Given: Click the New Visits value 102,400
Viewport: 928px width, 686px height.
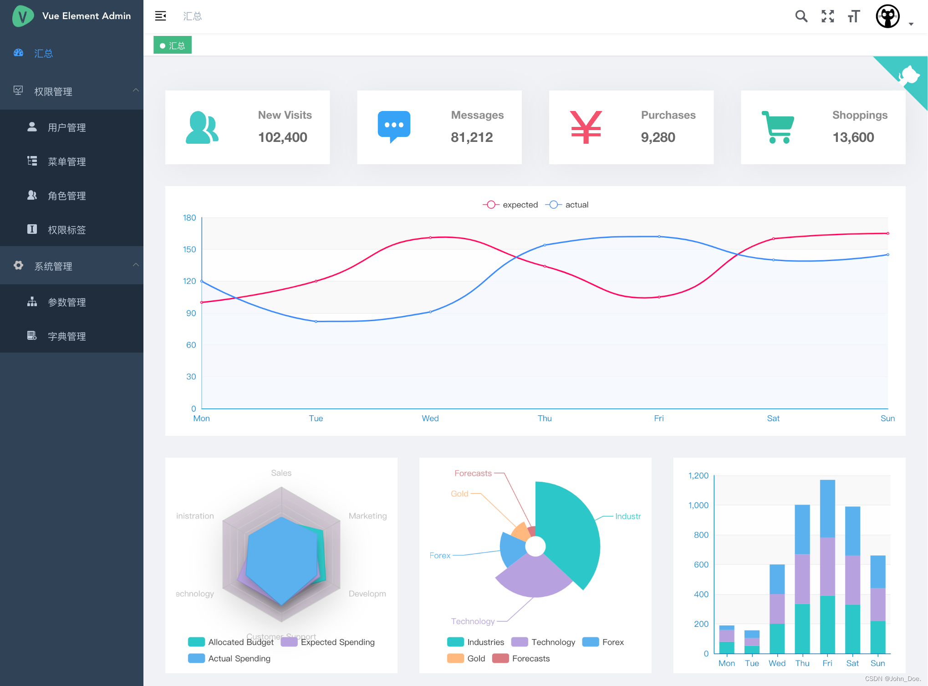Looking at the screenshot, I should [x=283, y=137].
